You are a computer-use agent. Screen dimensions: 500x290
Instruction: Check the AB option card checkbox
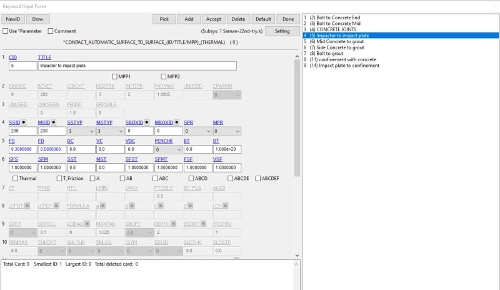(x=122, y=178)
